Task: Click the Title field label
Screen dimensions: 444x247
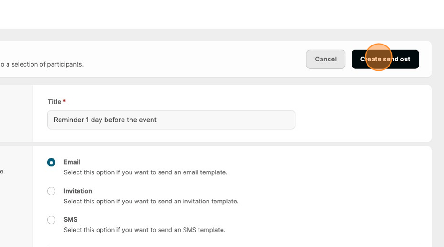Action: click(54, 102)
